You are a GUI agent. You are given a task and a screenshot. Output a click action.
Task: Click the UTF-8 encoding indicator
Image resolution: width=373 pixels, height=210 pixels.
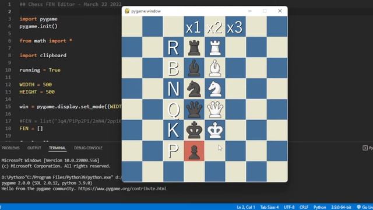(x=289, y=207)
